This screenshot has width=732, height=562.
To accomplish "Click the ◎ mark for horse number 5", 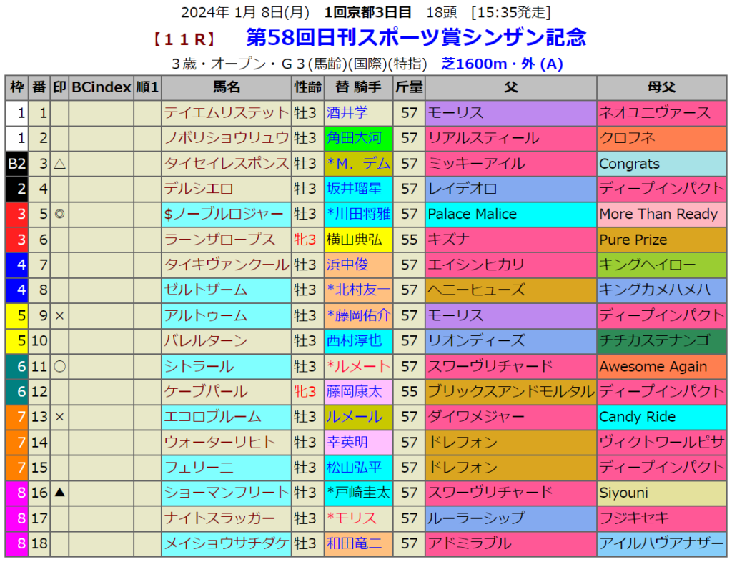I will point(59,214).
